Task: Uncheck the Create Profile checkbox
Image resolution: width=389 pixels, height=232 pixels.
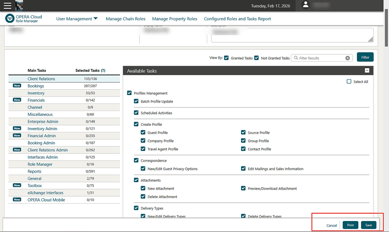Action: [x=136, y=124]
